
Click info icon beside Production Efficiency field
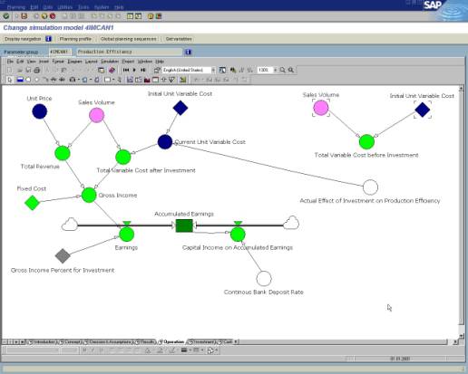click(x=188, y=52)
